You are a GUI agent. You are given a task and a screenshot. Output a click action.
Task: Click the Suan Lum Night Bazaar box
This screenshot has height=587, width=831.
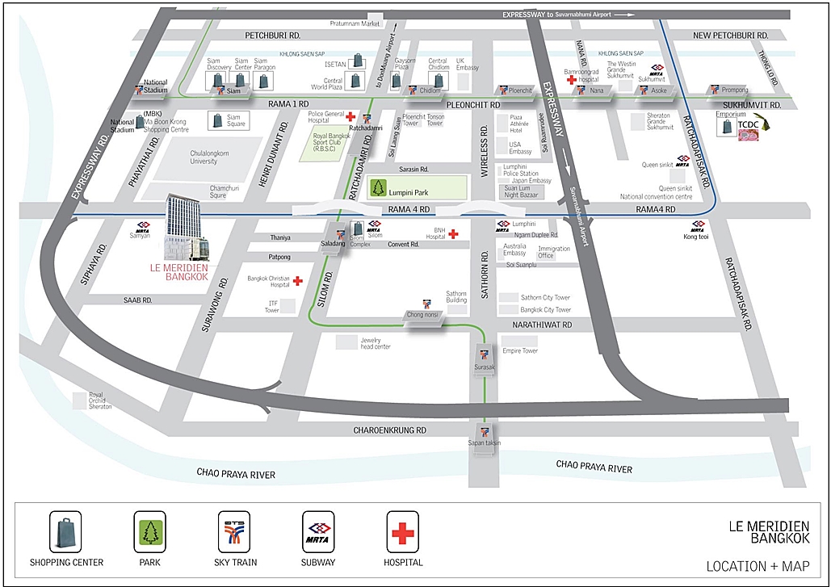coord(522,192)
